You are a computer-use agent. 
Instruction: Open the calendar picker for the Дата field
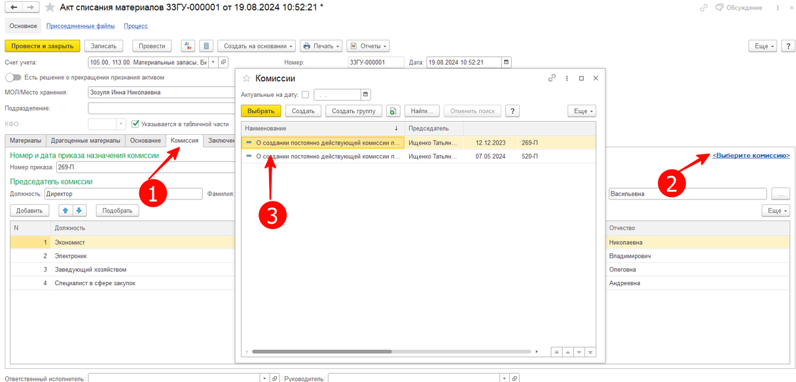coord(506,62)
